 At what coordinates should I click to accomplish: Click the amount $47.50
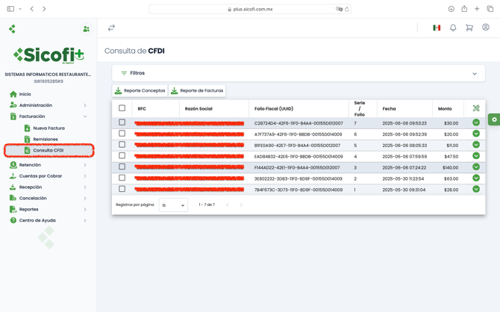point(451,157)
